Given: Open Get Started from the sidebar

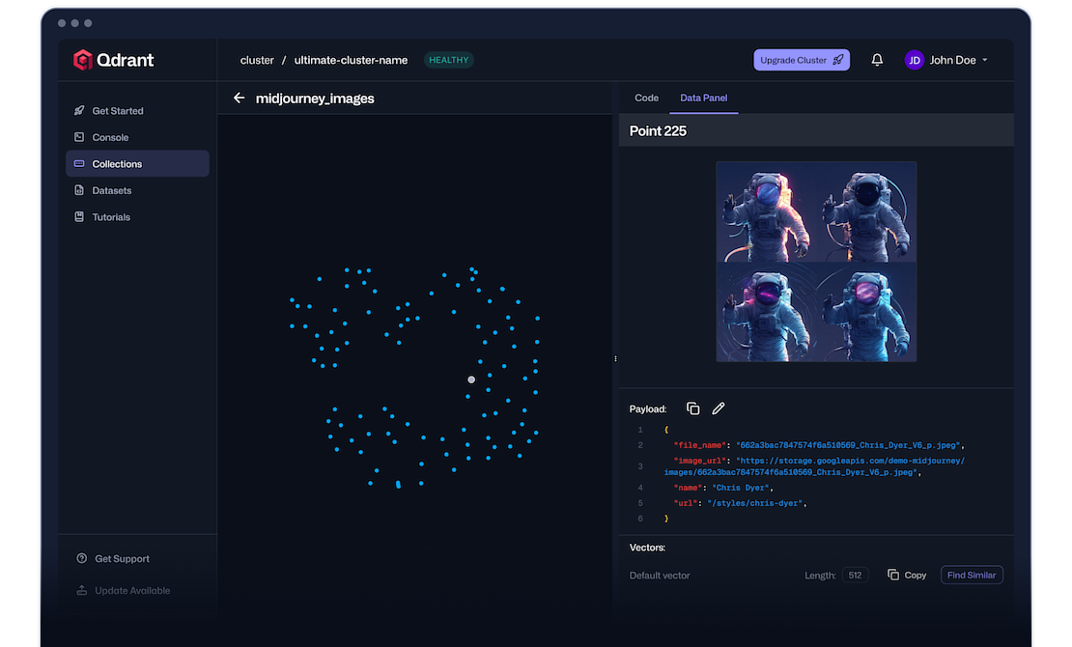Looking at the screenshot, I should (x=117, y=111).
